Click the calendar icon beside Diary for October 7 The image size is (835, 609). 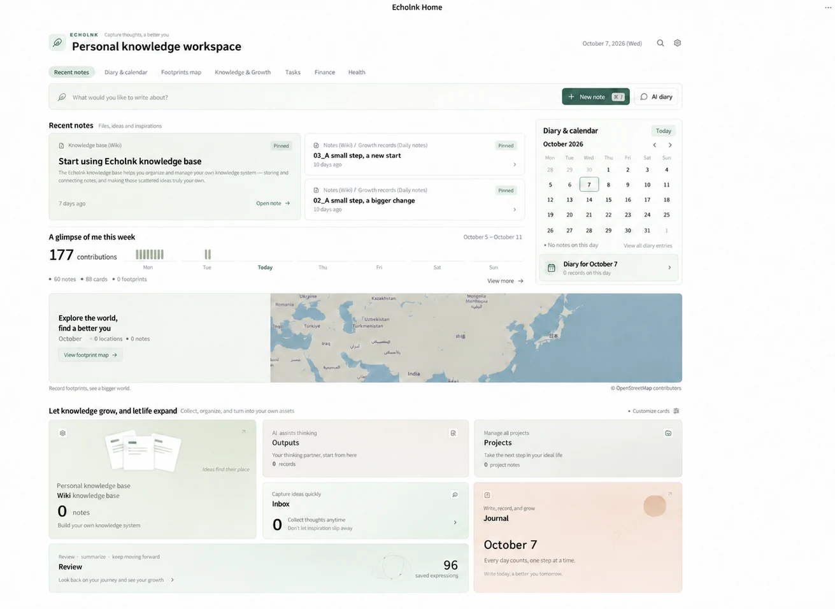pos(552,268)
